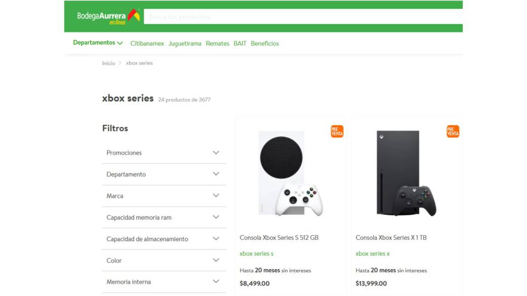This screenshot has height=296, width=527.
Task: Open the Consola Xbox Series S 512 GB product
Action: point(279,237)
